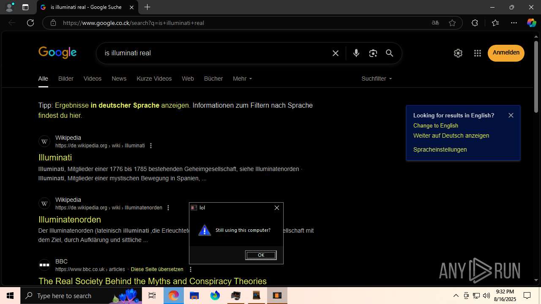
Task: Open options menu for Illuminatenorden result
Action: click(168, 208)
